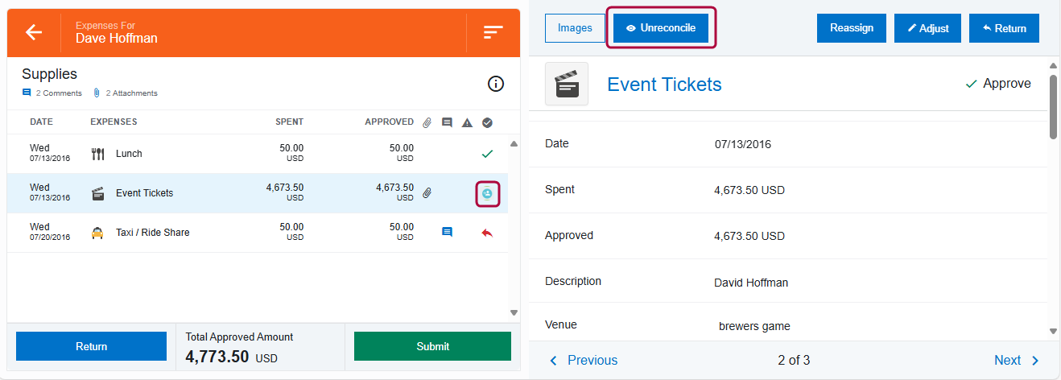Toggle the Approve checkmark for Event Tickets
This screenshot has height=380, width=1061.
998,84
